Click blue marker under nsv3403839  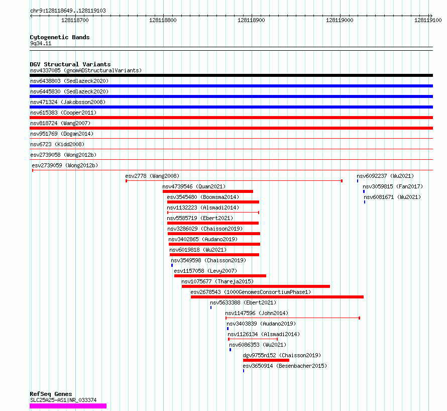pos(228,329)
